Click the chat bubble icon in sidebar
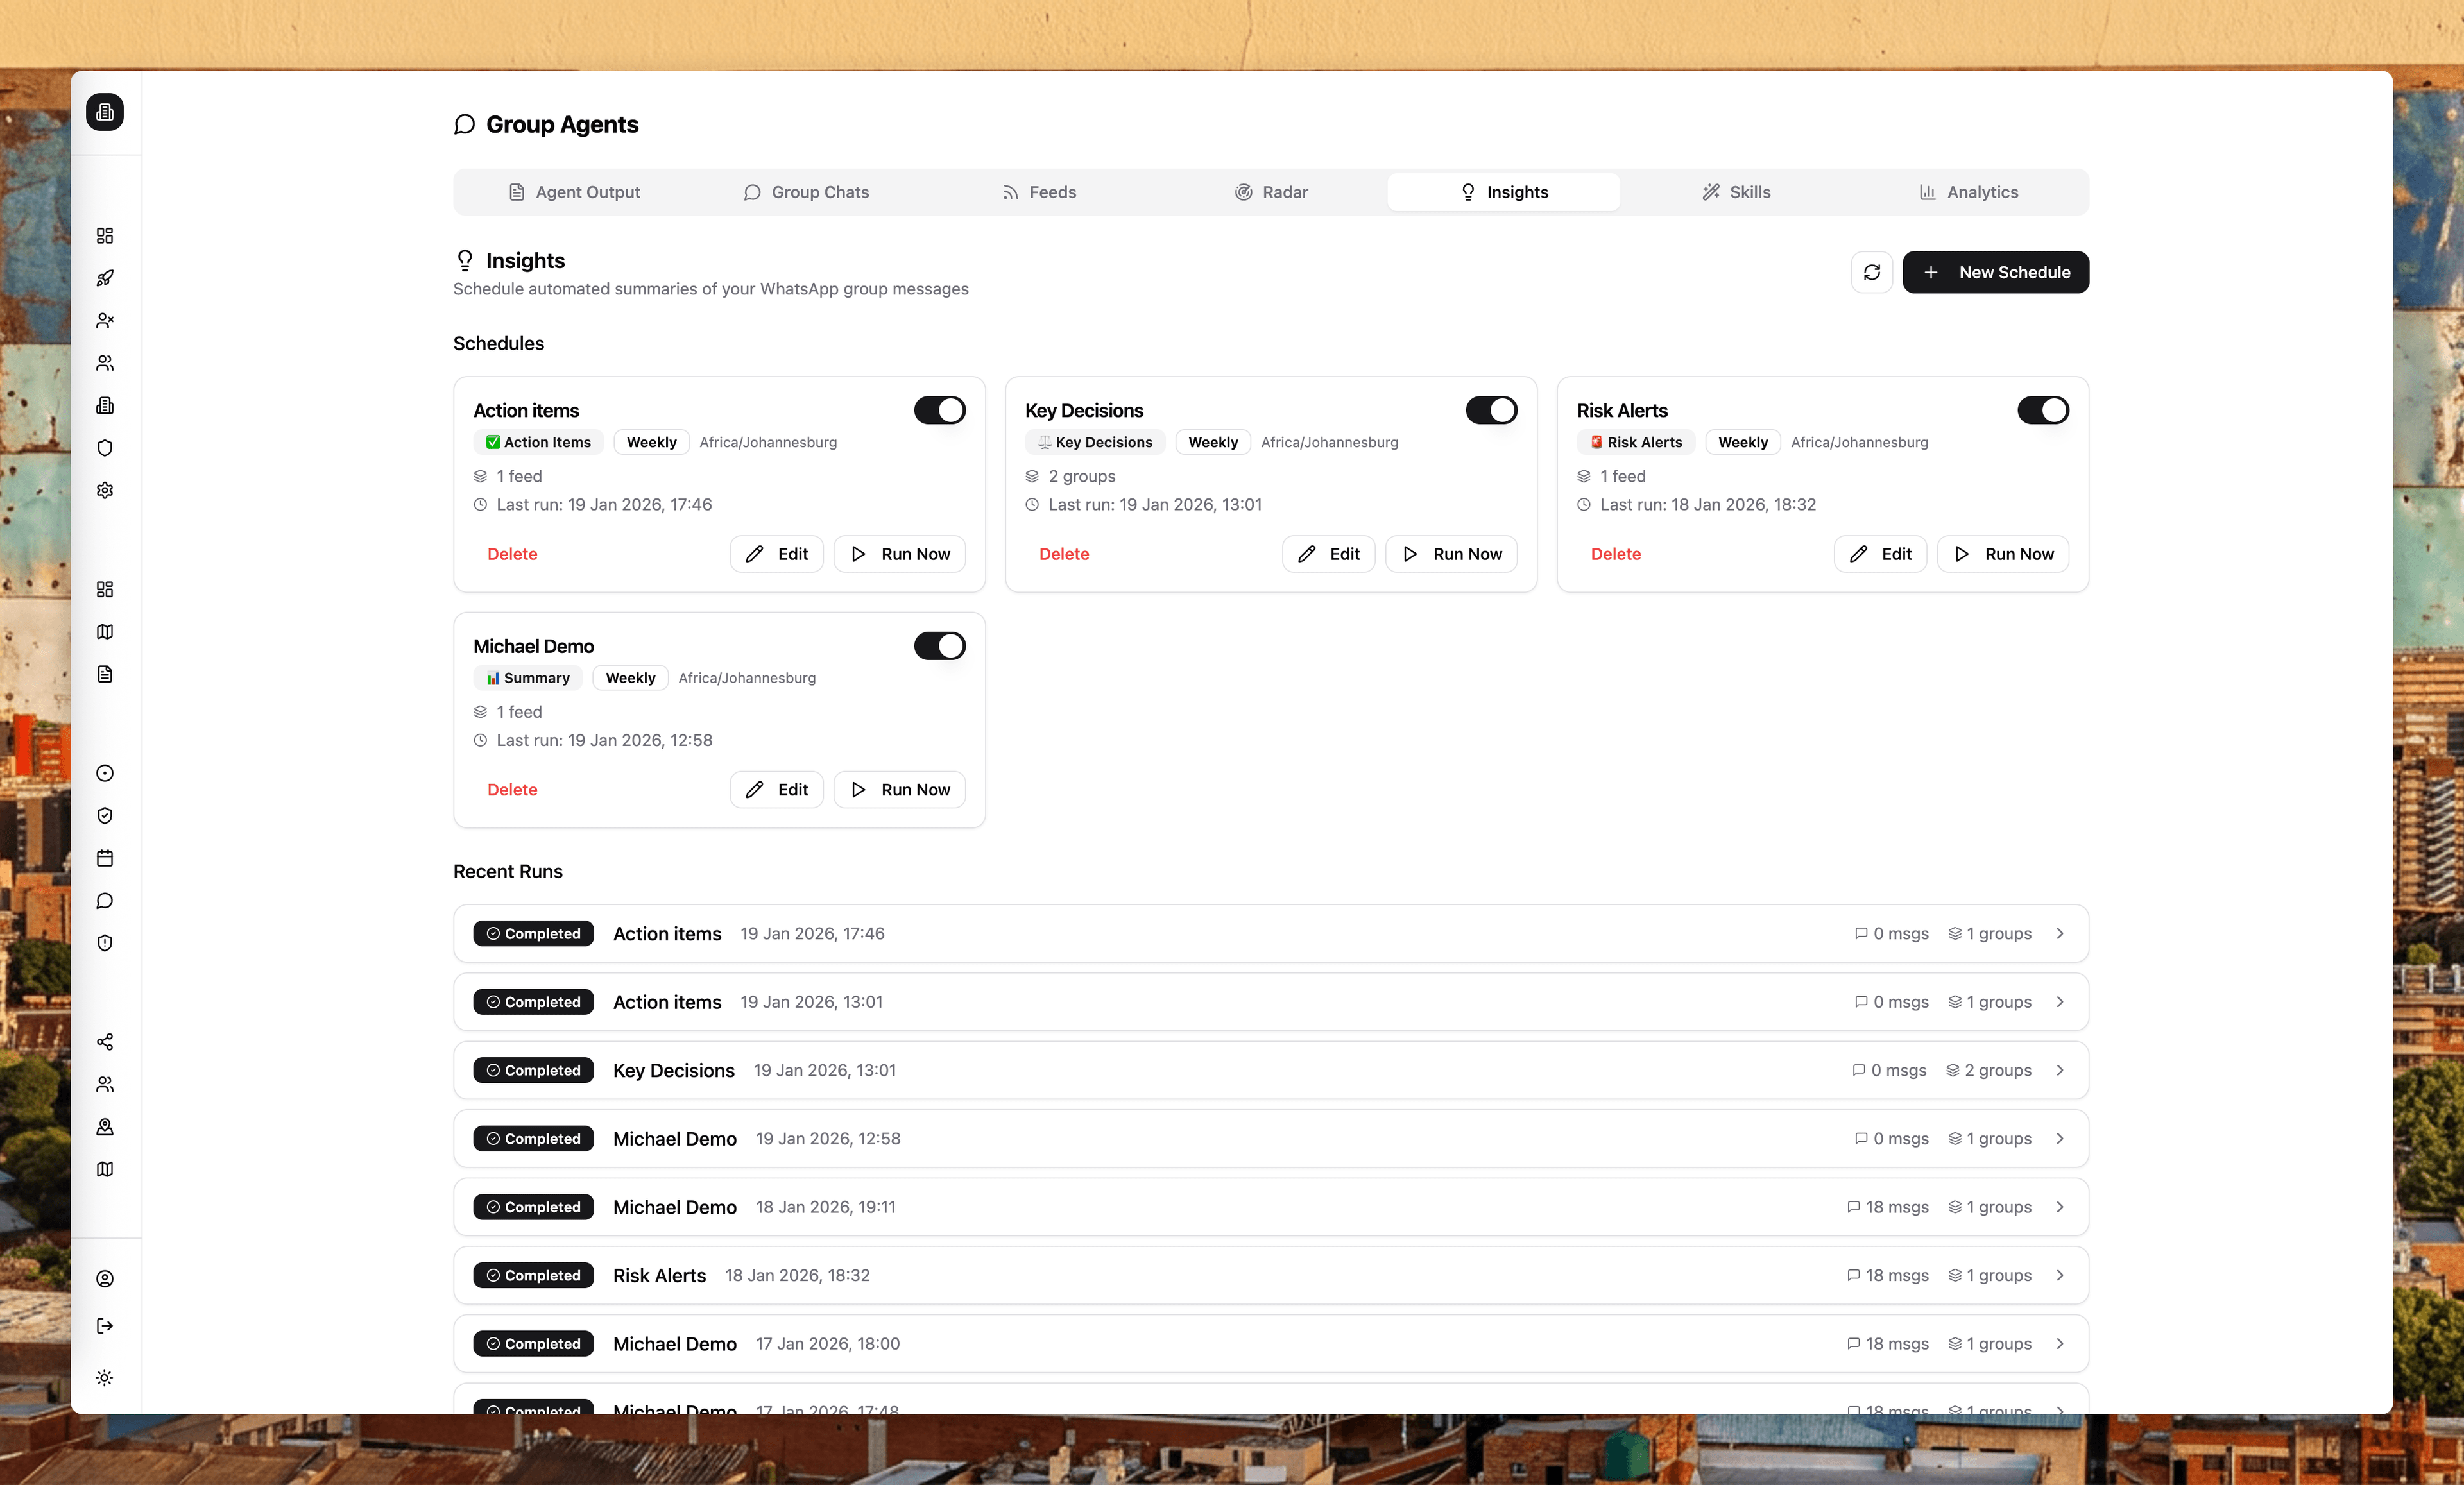Image resolution: width=2464 pixels, height=1485 pixels. click(105, 901)
